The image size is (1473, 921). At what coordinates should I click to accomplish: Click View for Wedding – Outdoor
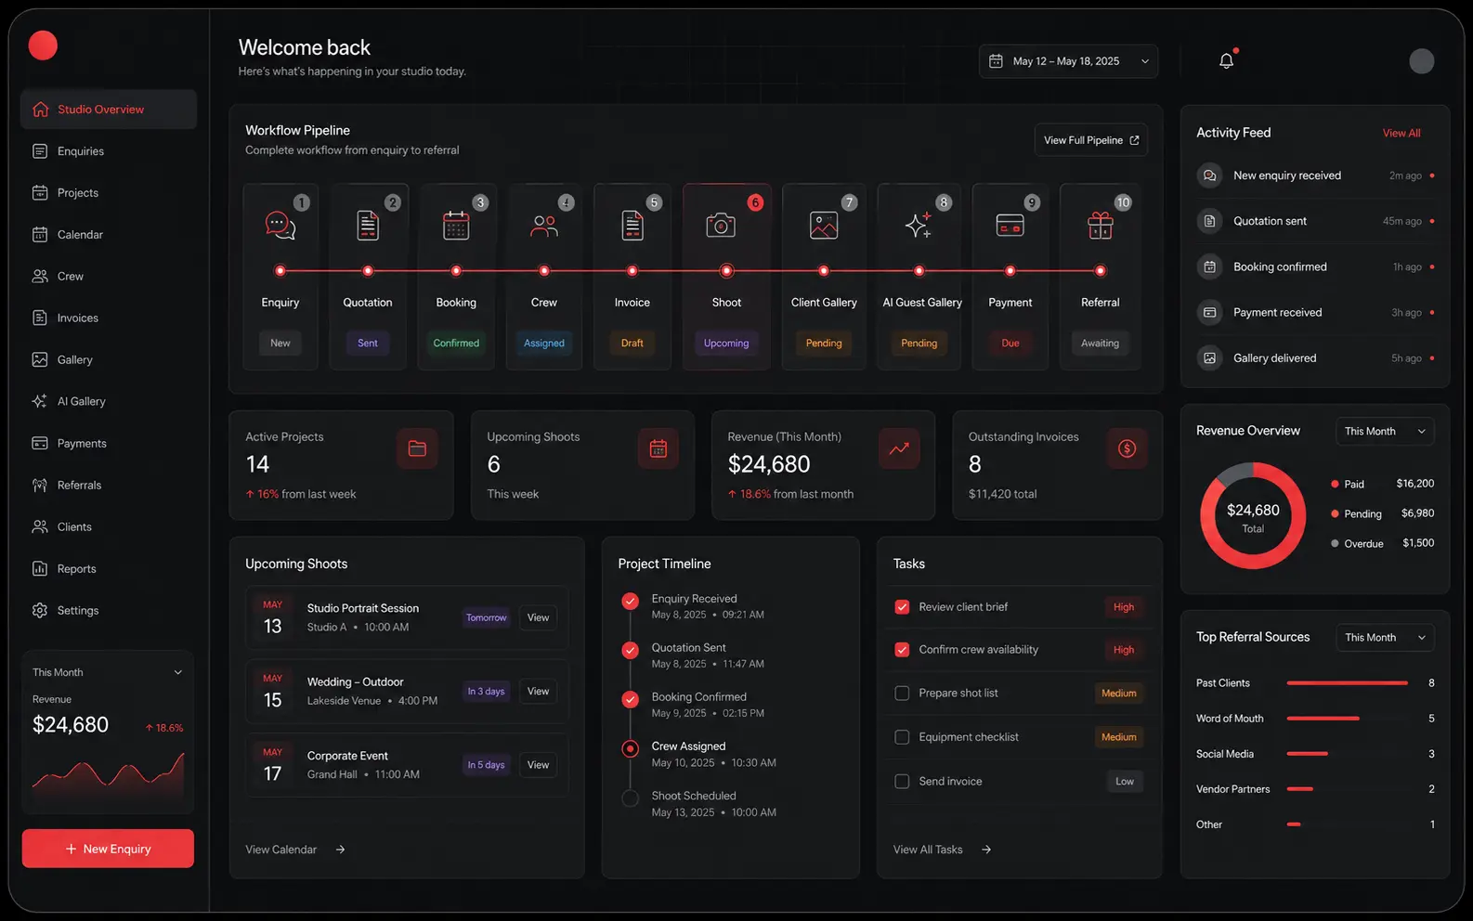tap(538, 691)
